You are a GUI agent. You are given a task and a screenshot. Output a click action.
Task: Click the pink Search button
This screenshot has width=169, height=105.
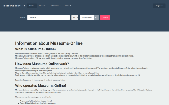(x=105, y=17)
